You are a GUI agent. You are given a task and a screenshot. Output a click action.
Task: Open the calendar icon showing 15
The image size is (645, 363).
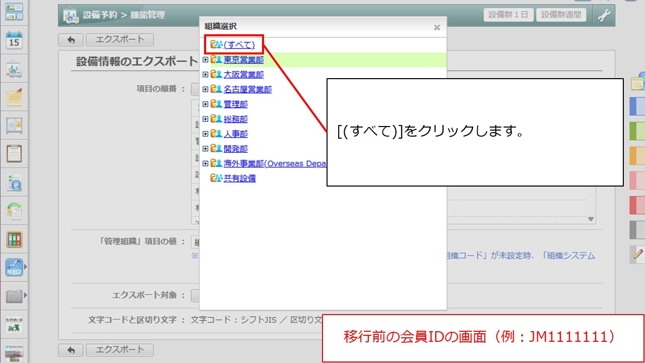click(14, 40)
